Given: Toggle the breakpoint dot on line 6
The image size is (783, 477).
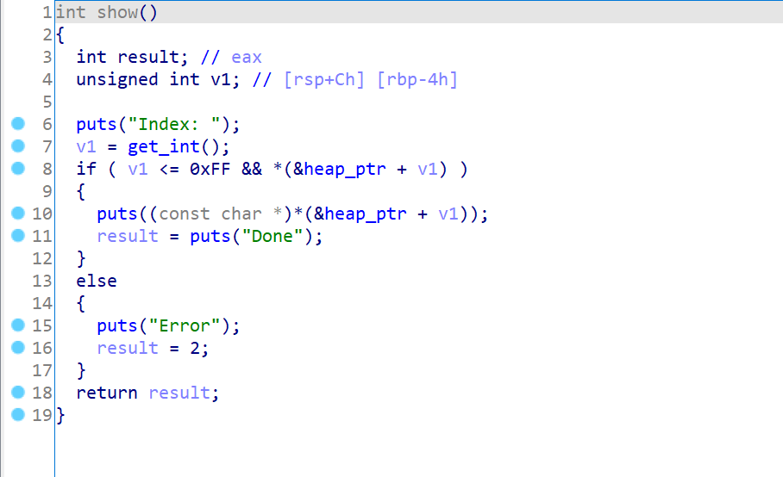Looking at the screenshot, I should tap(18, 124).
